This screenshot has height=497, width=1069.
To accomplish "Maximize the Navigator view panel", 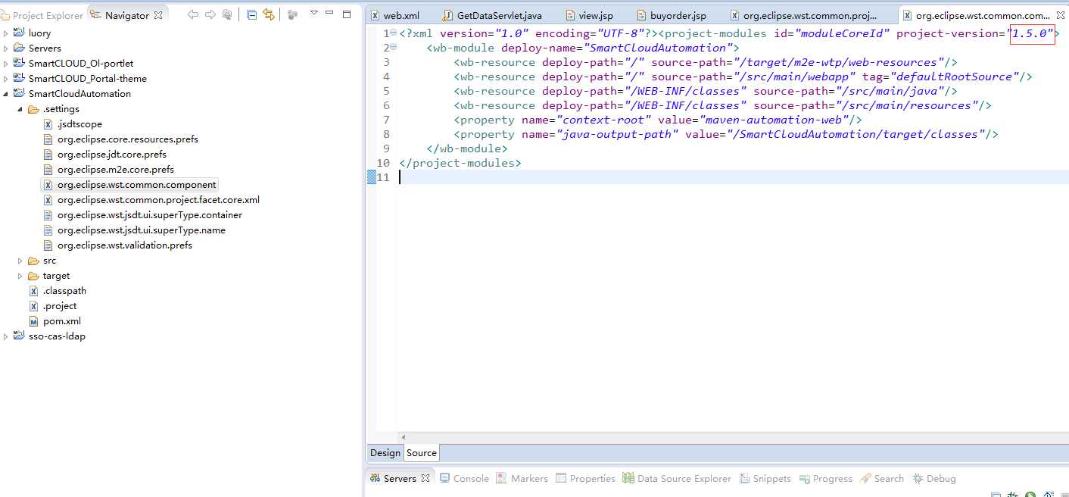I will (347, 14).
